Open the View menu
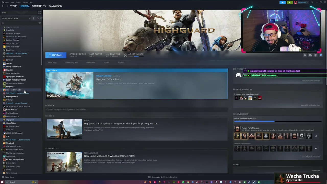 (12, 2)
